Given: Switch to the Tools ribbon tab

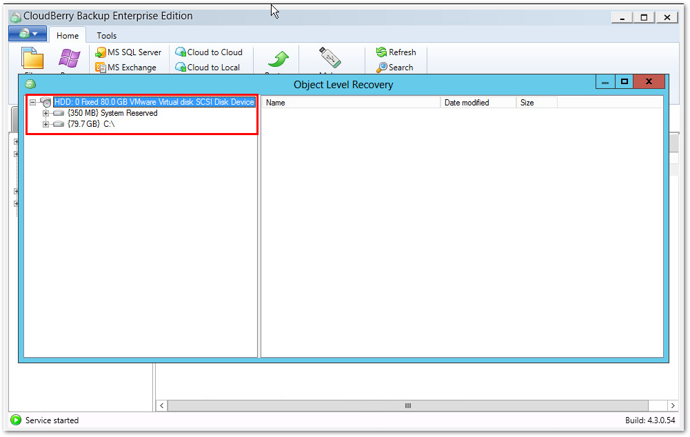Looking at the screenshot, I should tap(106, 36).
